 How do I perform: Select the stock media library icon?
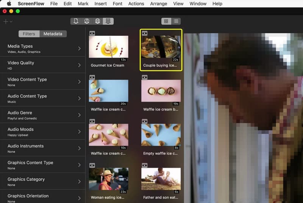pos(108,21)
